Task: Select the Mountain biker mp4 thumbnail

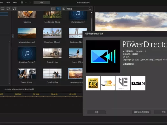Action: click(x=27, y=33)
